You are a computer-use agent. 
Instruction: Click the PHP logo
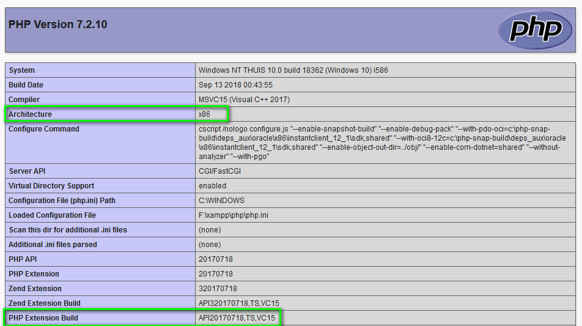[535, 30]
